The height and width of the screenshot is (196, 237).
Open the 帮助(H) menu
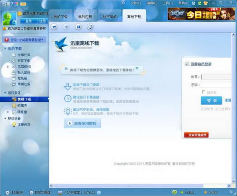click(x=184, y=3)
